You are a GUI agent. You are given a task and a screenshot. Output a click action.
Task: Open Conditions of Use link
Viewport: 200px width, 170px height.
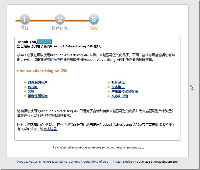[x=96, y=162]
